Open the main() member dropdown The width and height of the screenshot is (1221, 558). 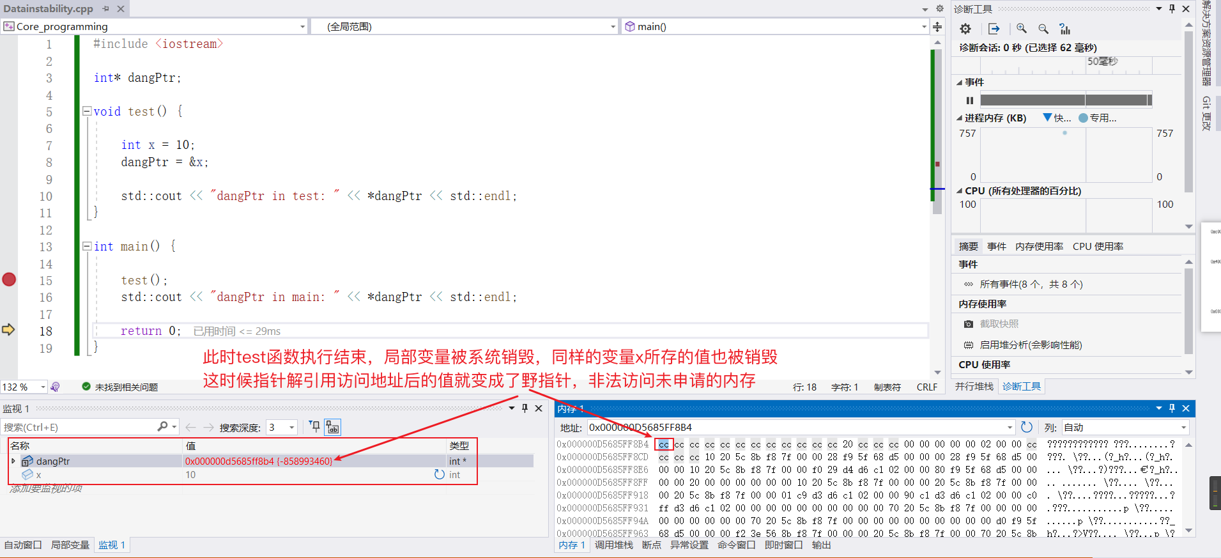[924, 27]
